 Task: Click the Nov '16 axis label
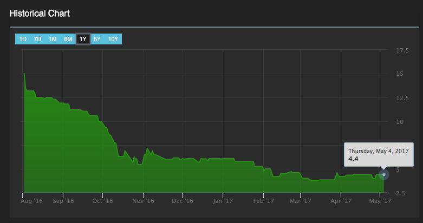(x=143, y=201)
